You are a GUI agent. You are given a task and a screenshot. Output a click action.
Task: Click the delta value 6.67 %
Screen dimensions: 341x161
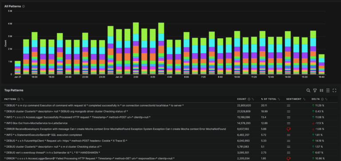pyautogui.click(x=320, y=153)
